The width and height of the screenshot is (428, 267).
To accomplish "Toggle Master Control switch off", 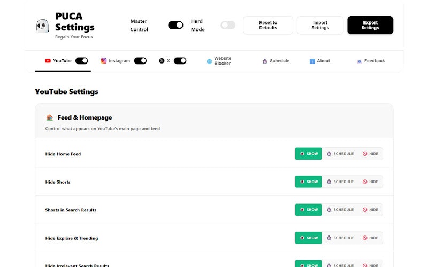I will [x=175, y=25].
